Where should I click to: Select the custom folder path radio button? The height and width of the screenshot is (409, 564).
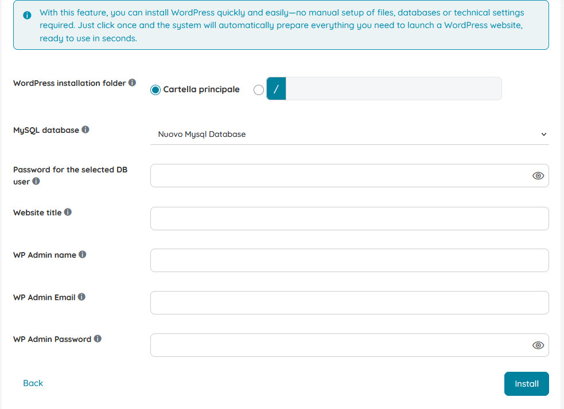(x=258, y=89)
